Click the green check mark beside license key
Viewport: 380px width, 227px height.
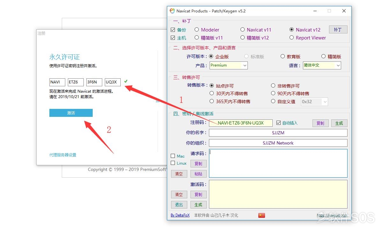(x=126, y=82)
